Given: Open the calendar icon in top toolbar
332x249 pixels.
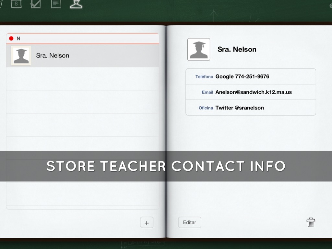Looking at the screenshot, I should (16, 4).
